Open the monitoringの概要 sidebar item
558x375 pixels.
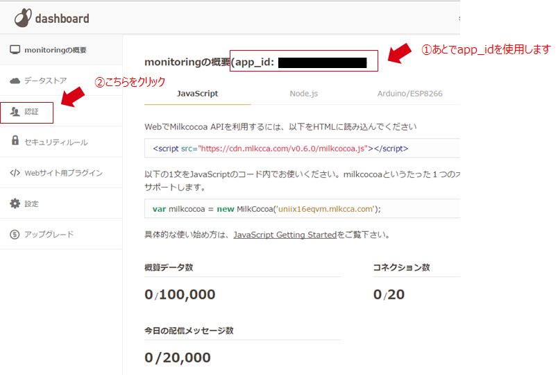(61, 50)
